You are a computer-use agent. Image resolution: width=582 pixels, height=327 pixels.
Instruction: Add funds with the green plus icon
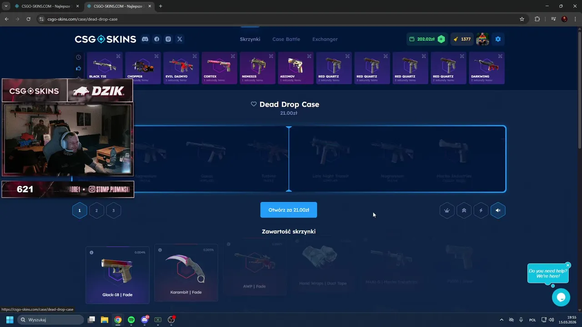click(x=441, y=39)
